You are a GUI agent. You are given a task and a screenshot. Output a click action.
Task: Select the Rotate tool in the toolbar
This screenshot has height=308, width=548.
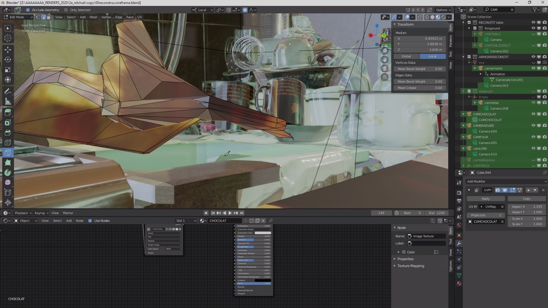point(8,60)
